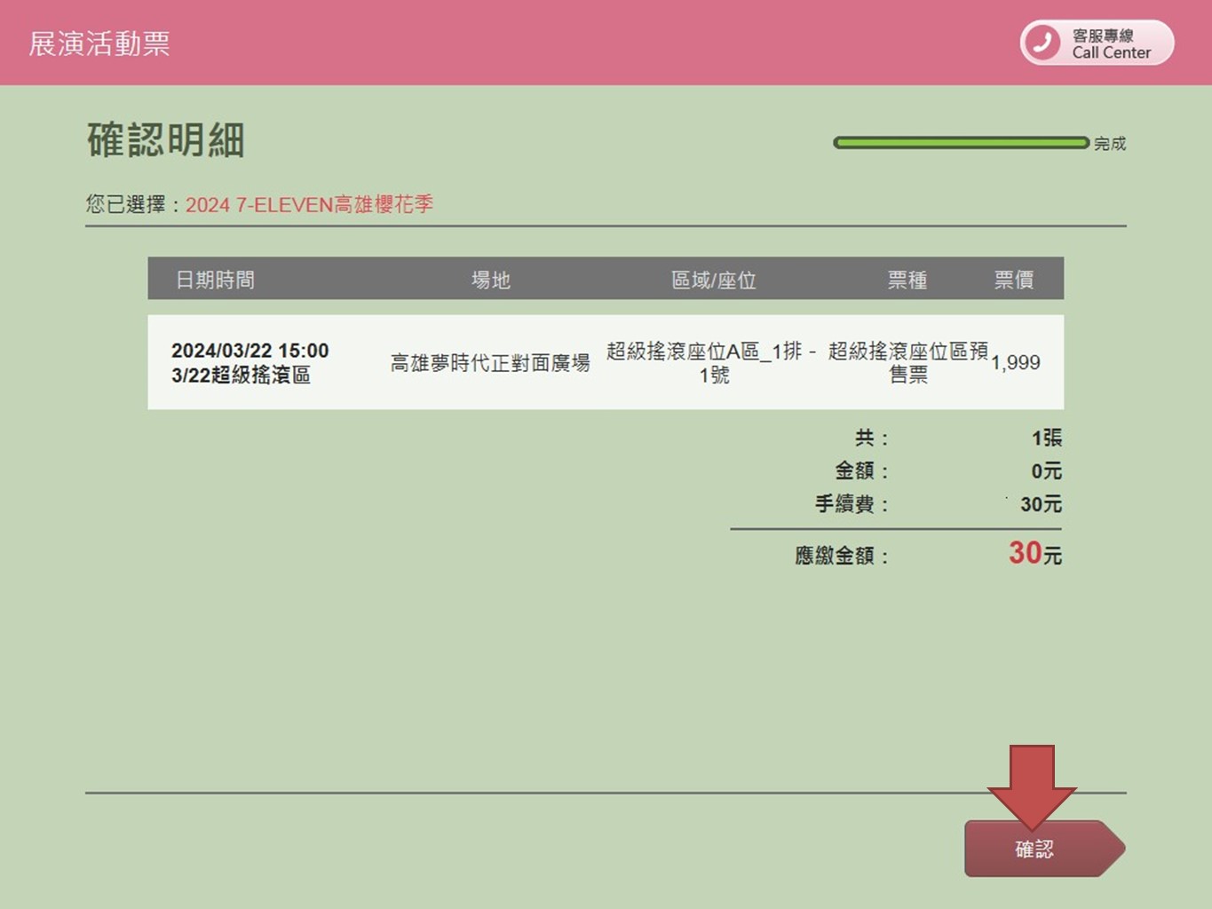
Task: Click the 1張 ticket count value
Action: point(1047,438)
